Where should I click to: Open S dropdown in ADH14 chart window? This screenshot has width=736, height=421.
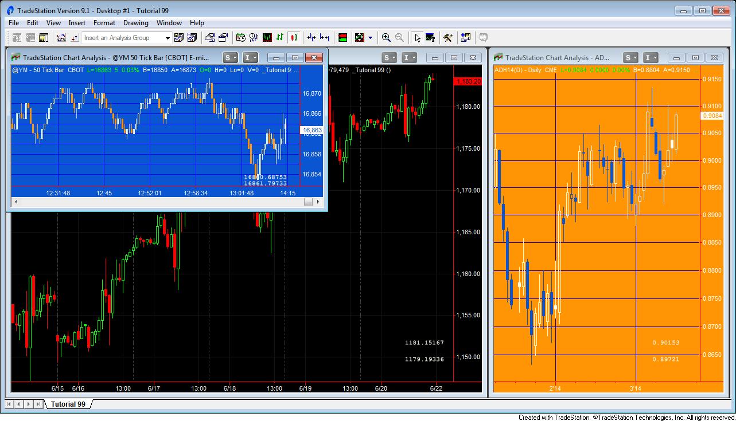[631, 57]
